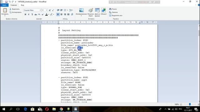The image size is (200, 112).
Task: Click the Redo arrow in title bar
Action: [13, 2]
